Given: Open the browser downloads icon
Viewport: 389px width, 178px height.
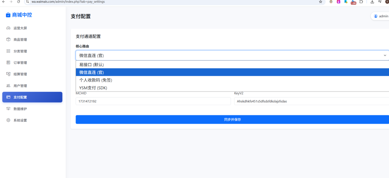Looking at the screenshot, I should tap(372, 2).
